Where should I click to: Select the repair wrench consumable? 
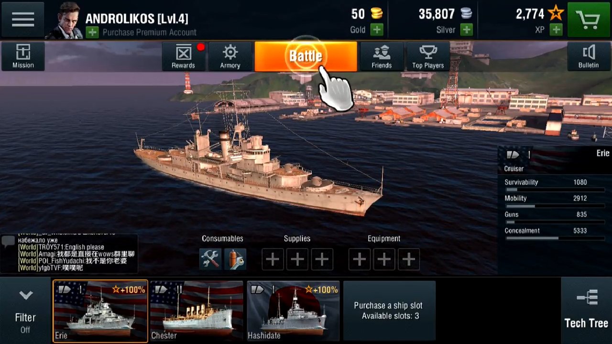tap(210, 259)
